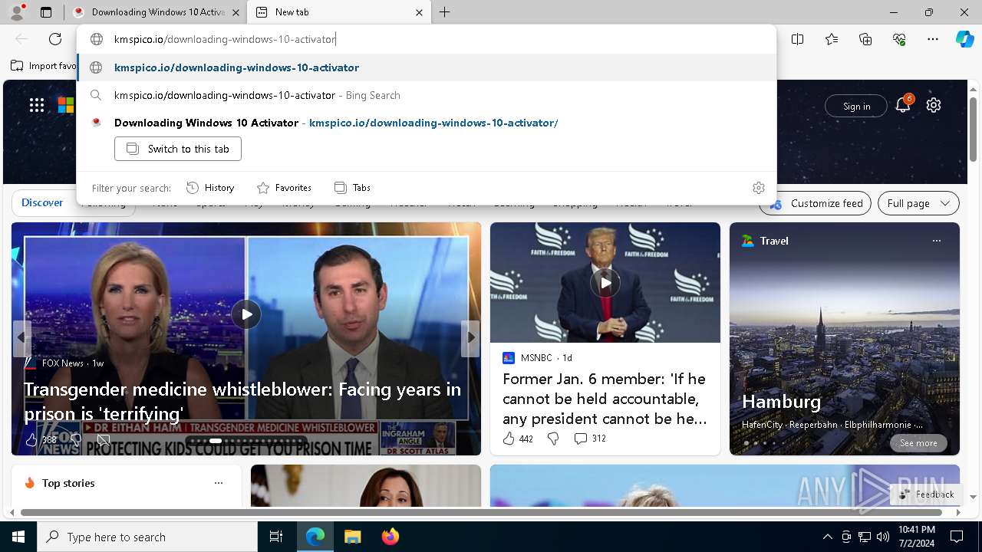
Task: Open the Feedback button
Action: (926, 495)
